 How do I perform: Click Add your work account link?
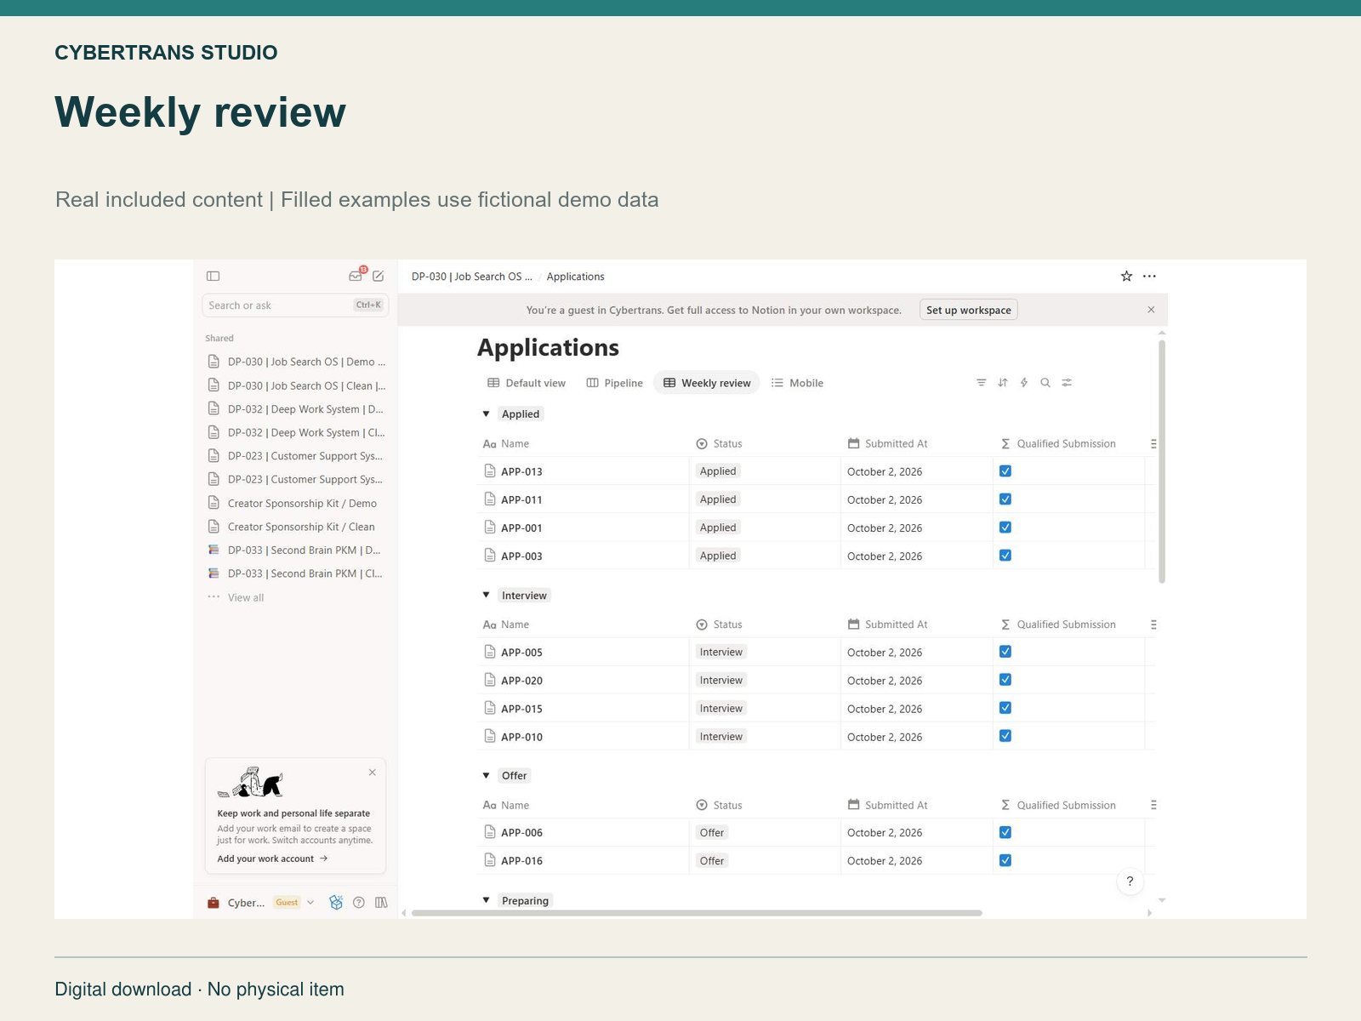272,858
